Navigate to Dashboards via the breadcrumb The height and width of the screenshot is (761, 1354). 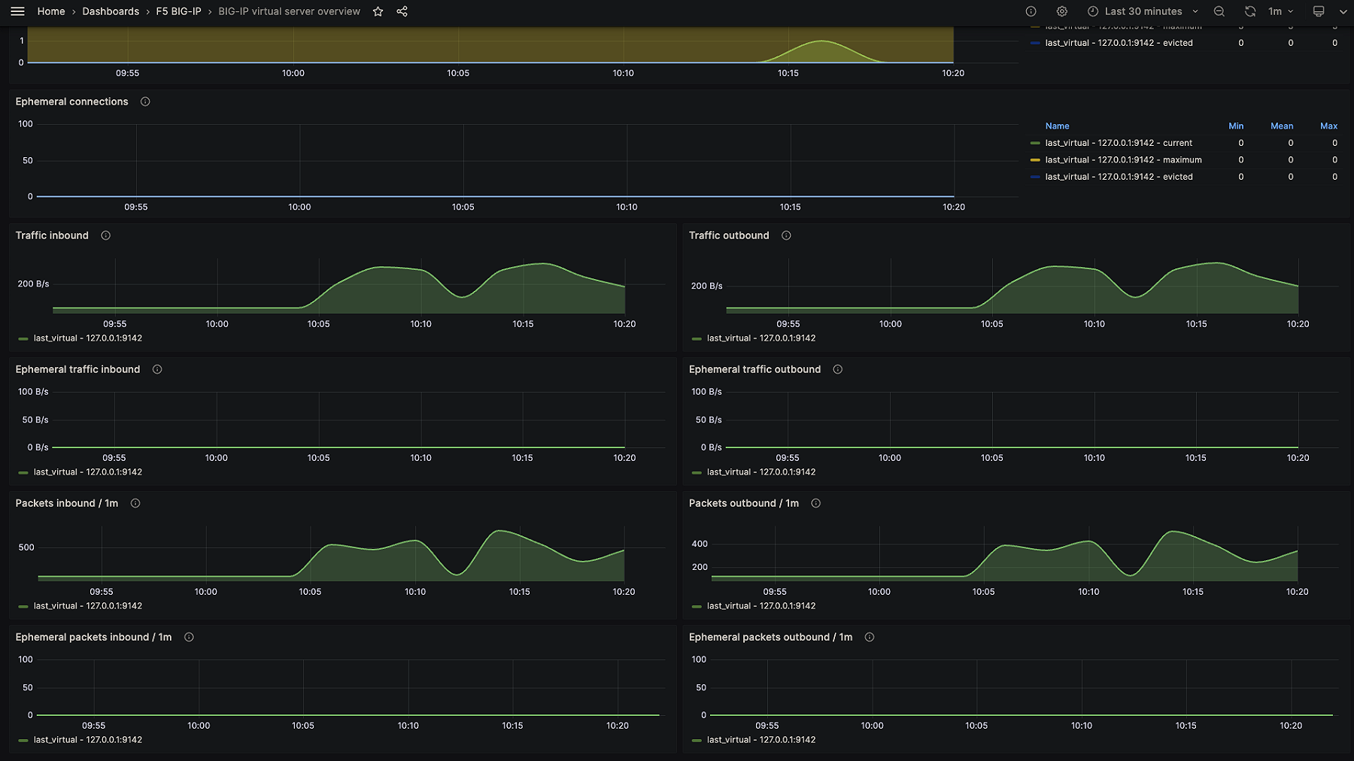point(111,11)
